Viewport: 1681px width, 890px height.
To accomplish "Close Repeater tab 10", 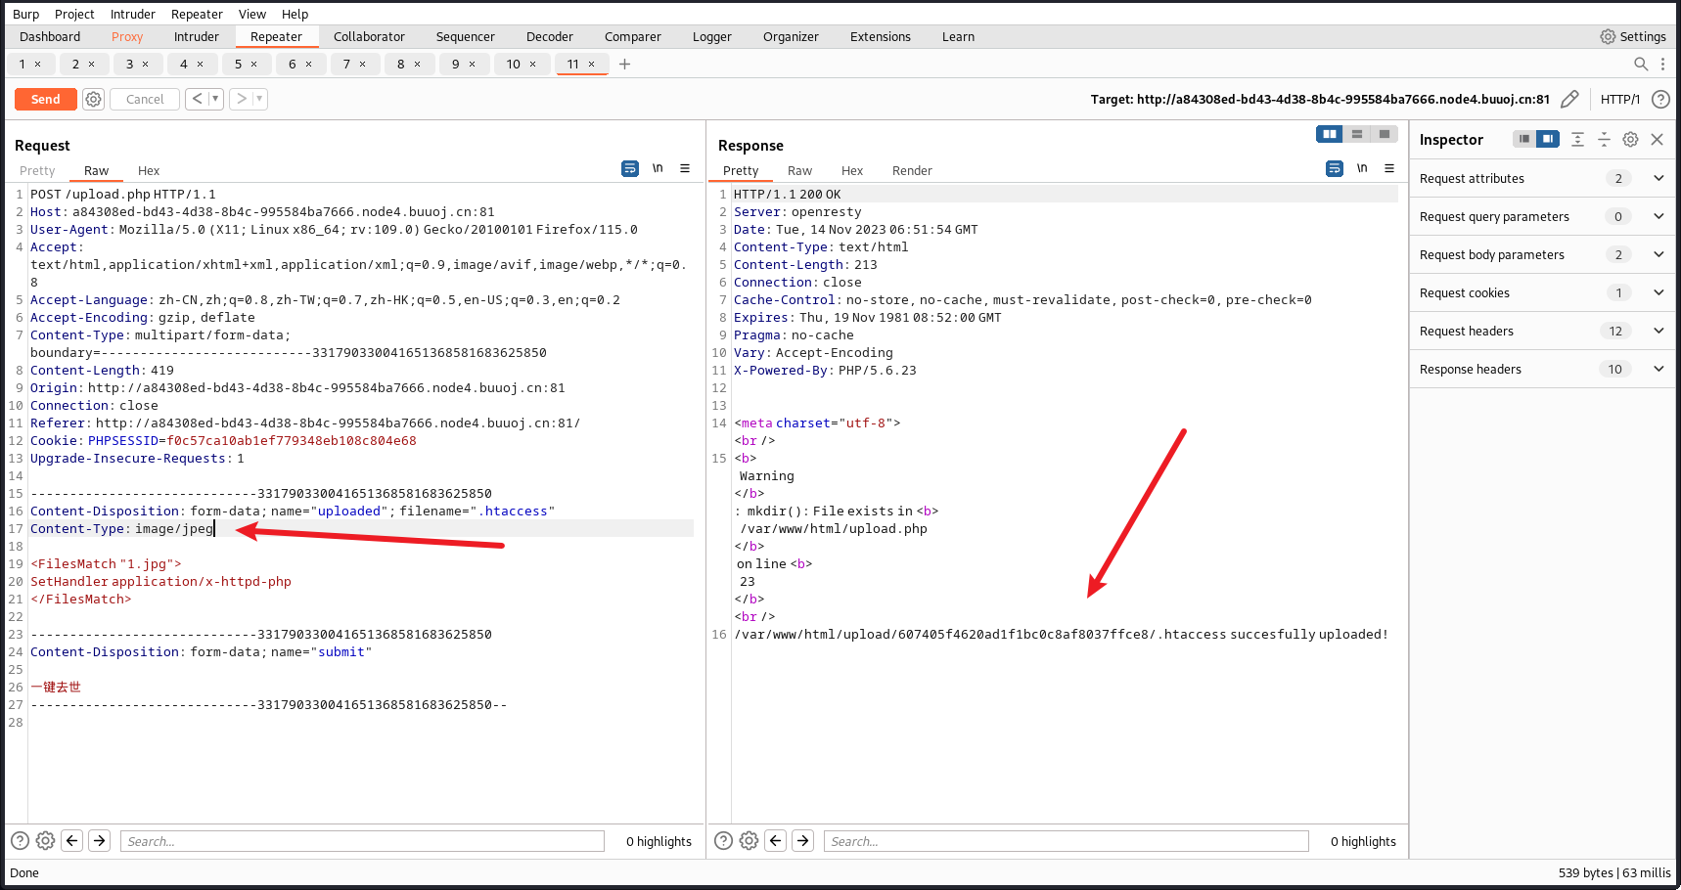I will coord(533,65).
